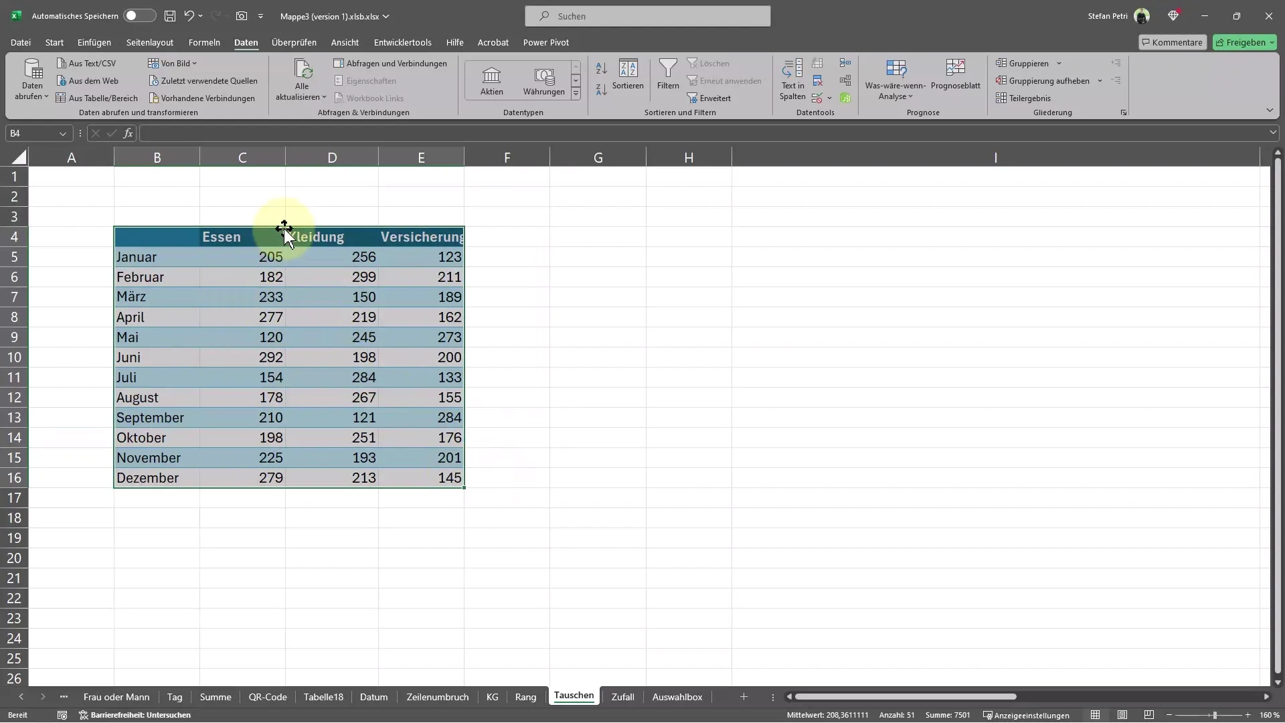Open the Datei menu
The image size is (1285, 723).
click(21, 42)
